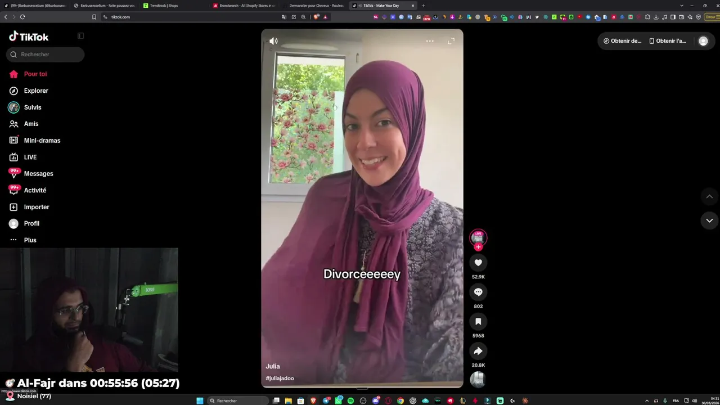
Task: Open the Windows Start menu
Action: pos(200,400)
